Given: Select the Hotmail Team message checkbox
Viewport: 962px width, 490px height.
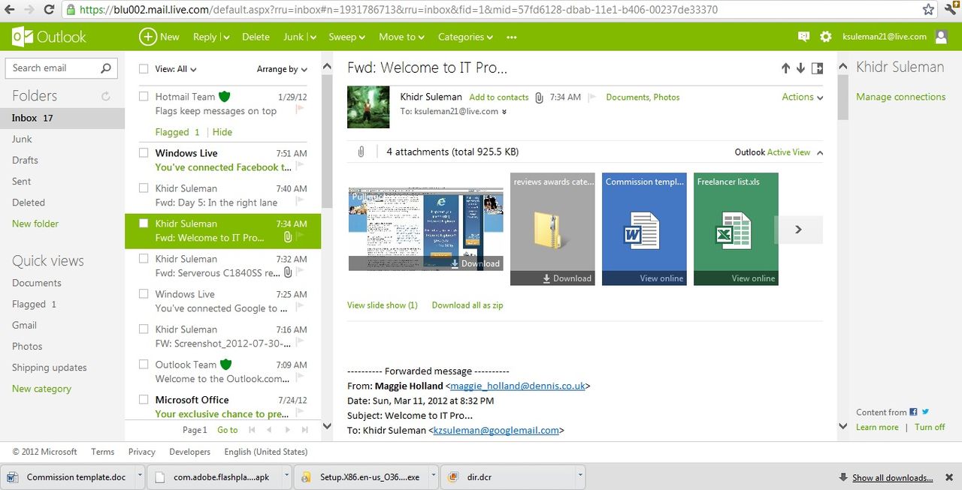Looking at the screenshot, I should [x=144, y=96].
